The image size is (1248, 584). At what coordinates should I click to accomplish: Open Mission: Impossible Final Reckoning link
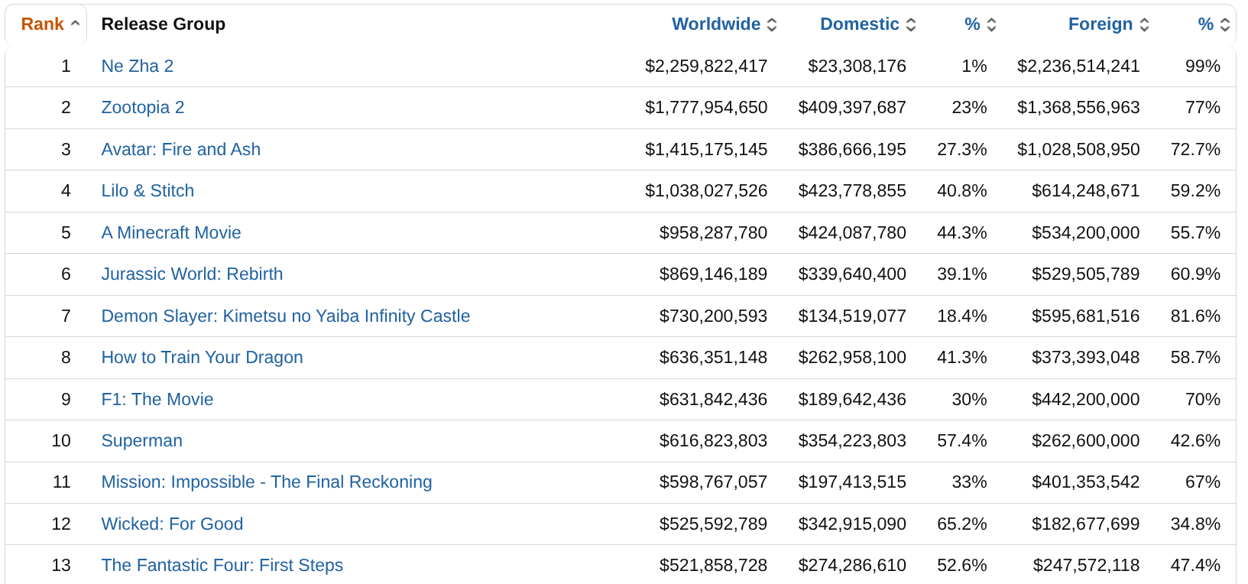coord(267,482)
